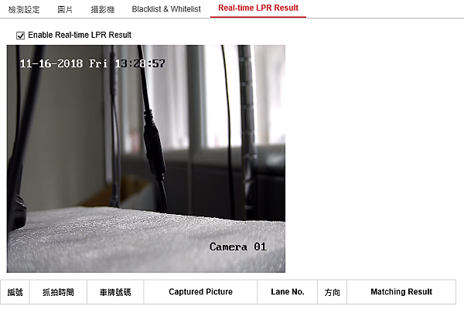Screen dimensions: 464x323
Task: Click the Camera 01 overlay label
Action: point(238,246)
